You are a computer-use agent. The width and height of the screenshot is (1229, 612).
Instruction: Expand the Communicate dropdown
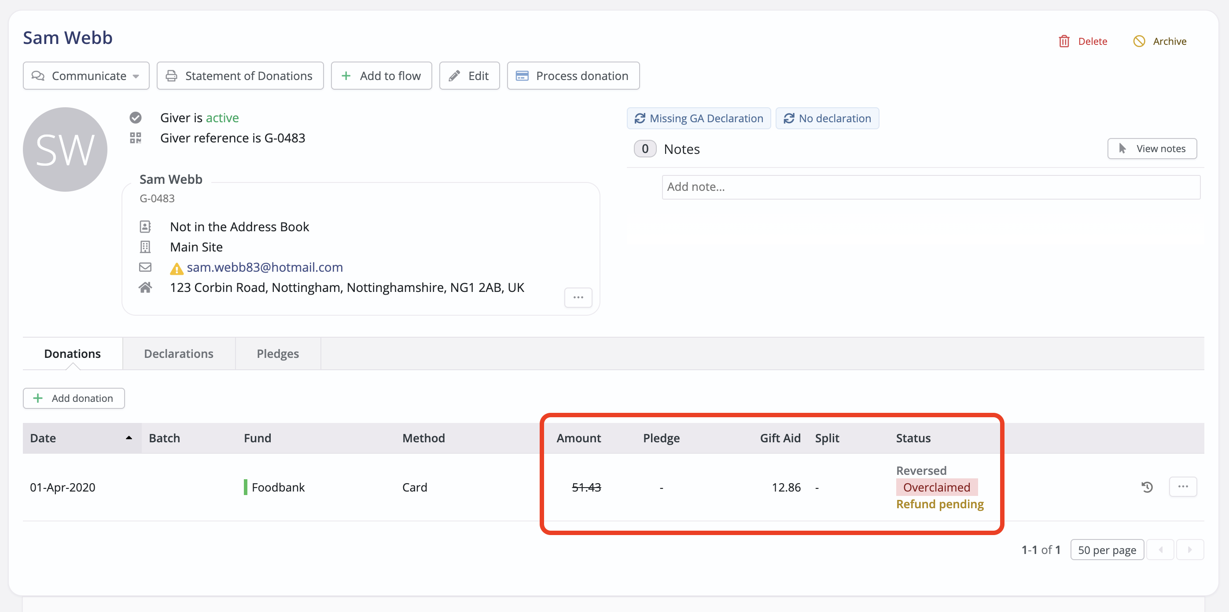[86, 76]
